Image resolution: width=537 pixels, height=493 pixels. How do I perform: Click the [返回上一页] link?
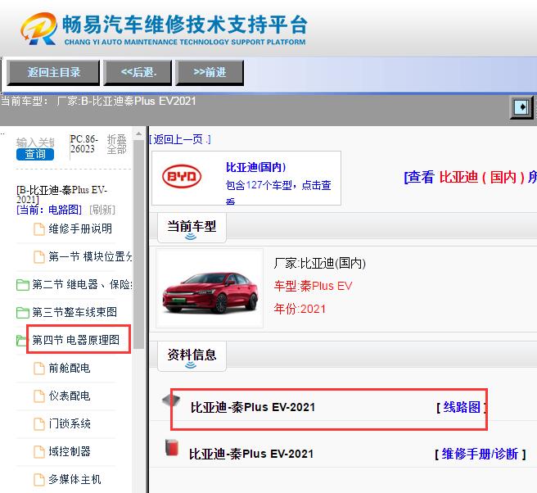point(180,139)
